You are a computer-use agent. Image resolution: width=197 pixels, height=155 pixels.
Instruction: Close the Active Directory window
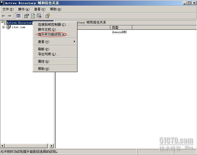194,3
